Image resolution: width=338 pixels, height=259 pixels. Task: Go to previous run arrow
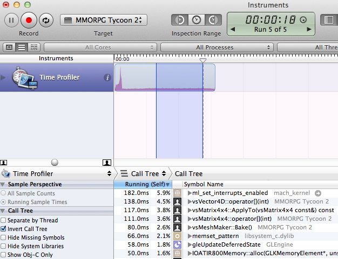(233, 29)
